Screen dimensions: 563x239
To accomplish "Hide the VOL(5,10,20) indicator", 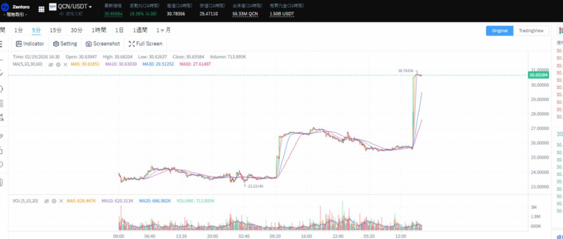I will (46, 201).
